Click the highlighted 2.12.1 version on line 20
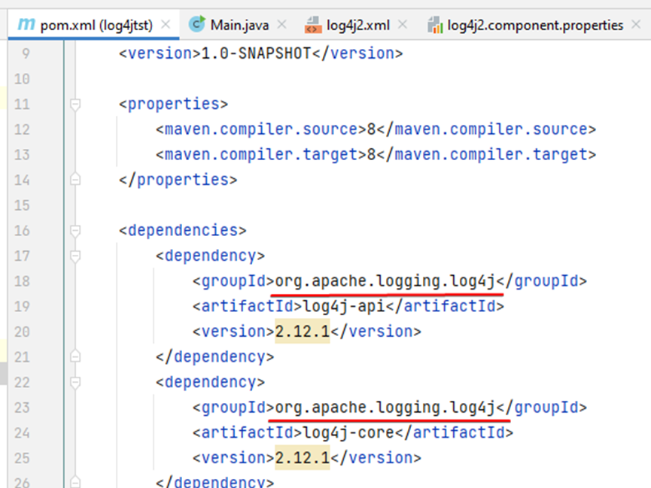Viewport: 651px width, 488px height. pos(303,332)
